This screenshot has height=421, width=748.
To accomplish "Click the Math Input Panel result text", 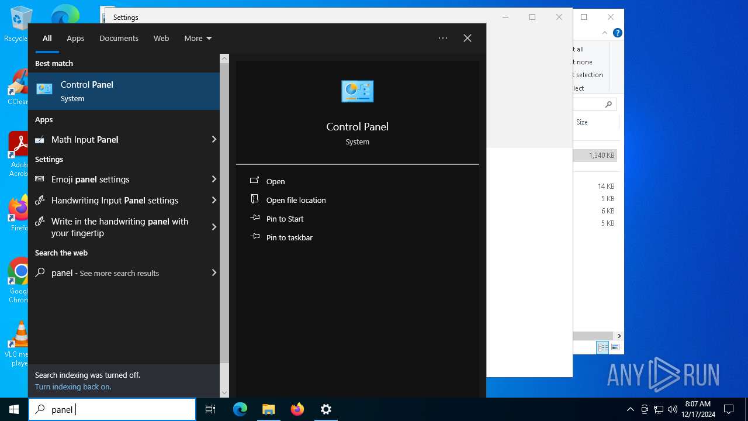I will point(85,139).
